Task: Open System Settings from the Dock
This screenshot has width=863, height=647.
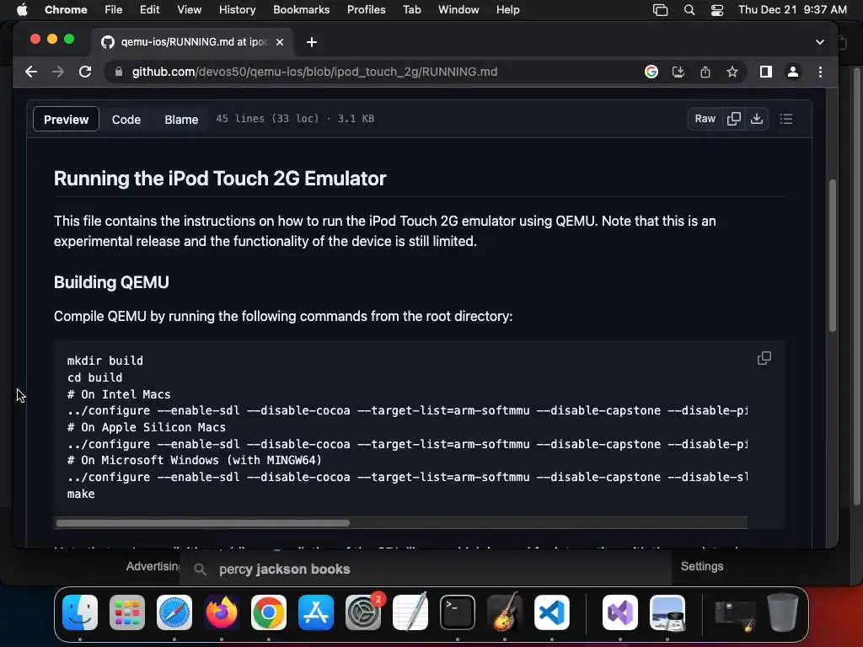Action: point(363,612)
